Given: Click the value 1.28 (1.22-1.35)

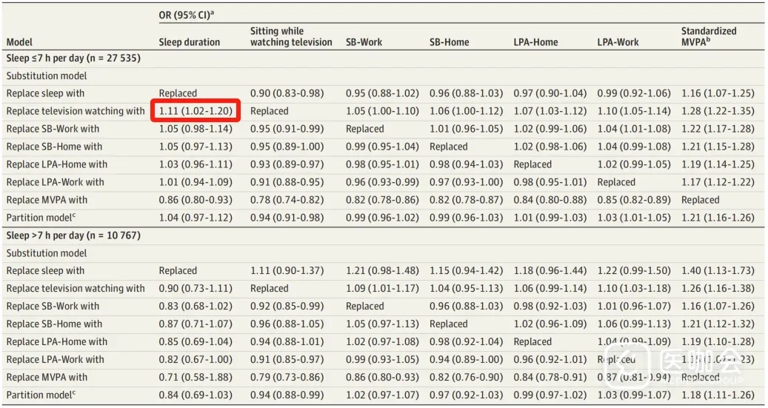Looking at the screenshot, I should 718,111.
